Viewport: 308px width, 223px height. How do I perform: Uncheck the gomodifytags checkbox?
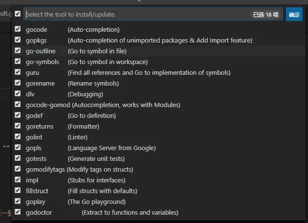click(x=18, y=169)
